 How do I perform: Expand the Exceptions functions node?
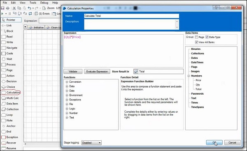tap(67, 100)
